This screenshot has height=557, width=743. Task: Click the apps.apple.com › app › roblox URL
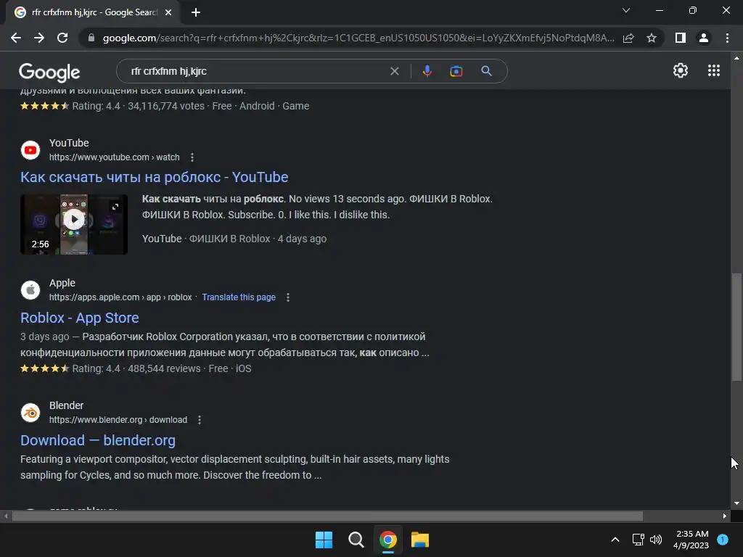coord(120,297)
